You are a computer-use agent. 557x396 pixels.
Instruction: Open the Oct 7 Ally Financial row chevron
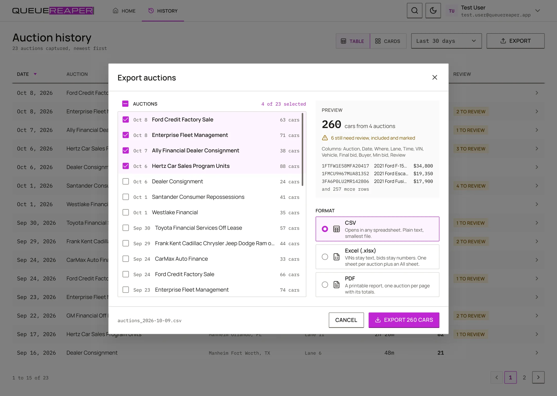537,130
